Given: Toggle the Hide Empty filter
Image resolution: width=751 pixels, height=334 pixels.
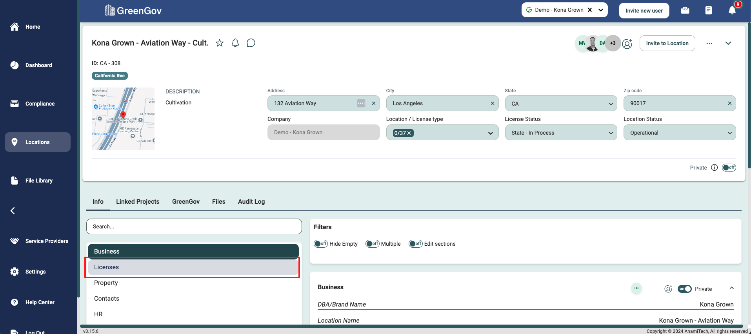Looking at the screenshot, I should pos(321,244).
